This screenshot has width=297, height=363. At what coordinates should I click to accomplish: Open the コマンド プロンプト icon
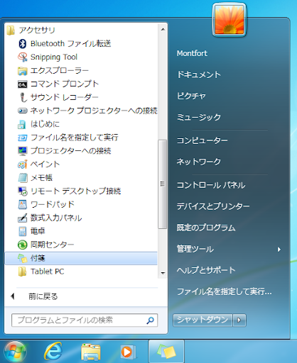pyautogui.click(x=23, y=84)
